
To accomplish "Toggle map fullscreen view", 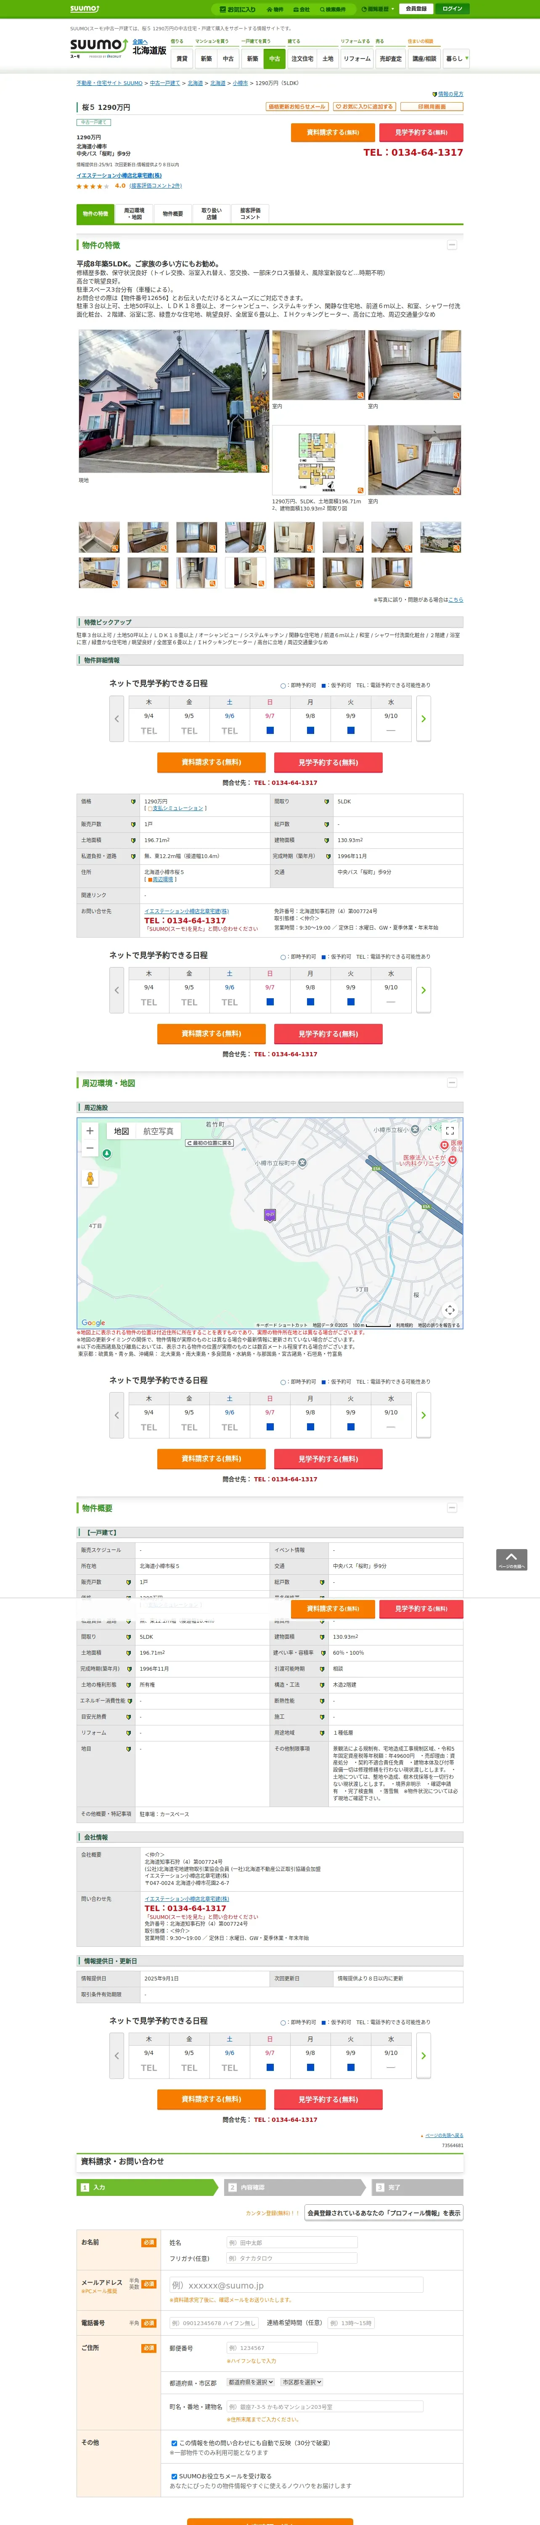I will coord(450,1131).
